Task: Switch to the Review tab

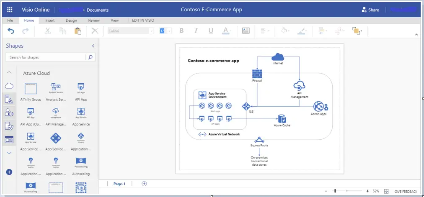Action: pos(94,20)
